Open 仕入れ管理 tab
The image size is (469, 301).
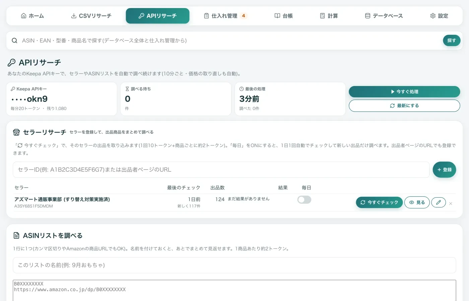point(225,16)
